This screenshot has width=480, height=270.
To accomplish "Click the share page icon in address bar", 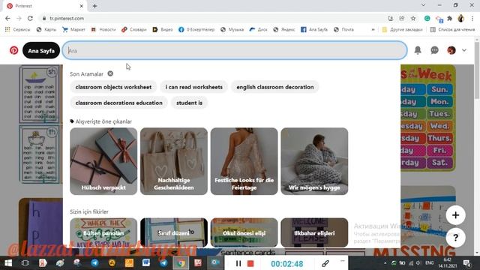I will (x=402, y=18).
